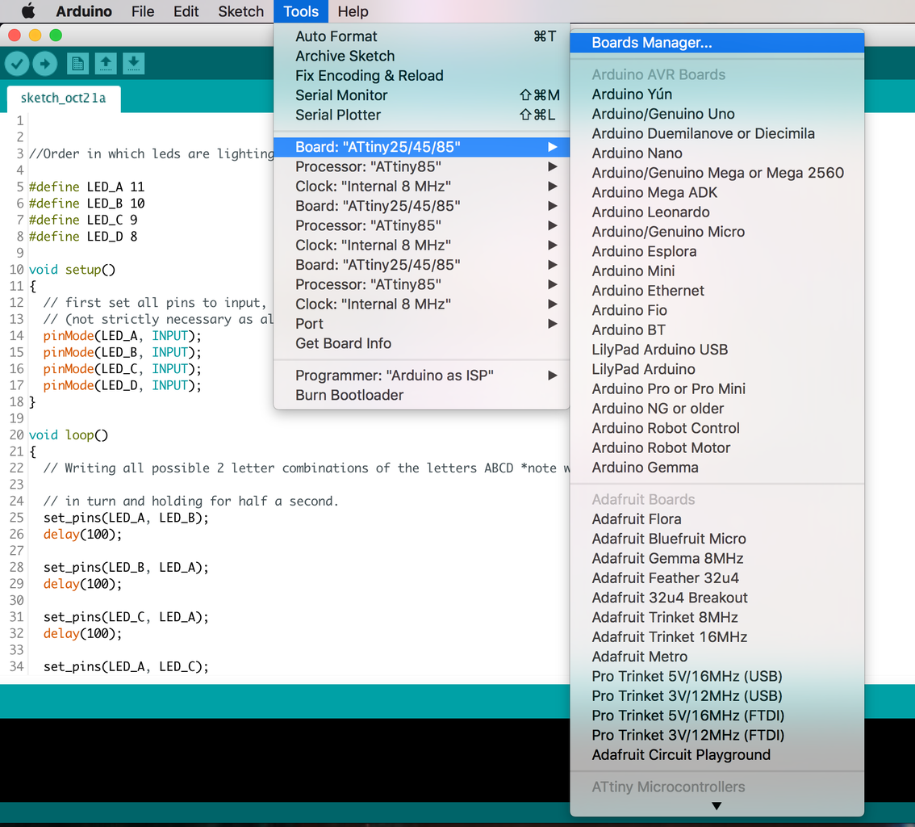Viewport: 915px width, 827px height.
Task: Open the Sketch menu
Action: click(x=240, y=11)
